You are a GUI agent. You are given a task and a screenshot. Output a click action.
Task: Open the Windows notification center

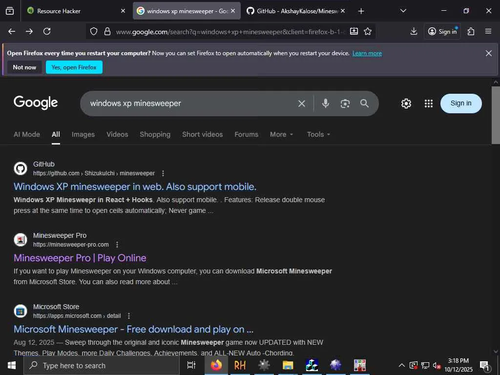click(485, 366)
